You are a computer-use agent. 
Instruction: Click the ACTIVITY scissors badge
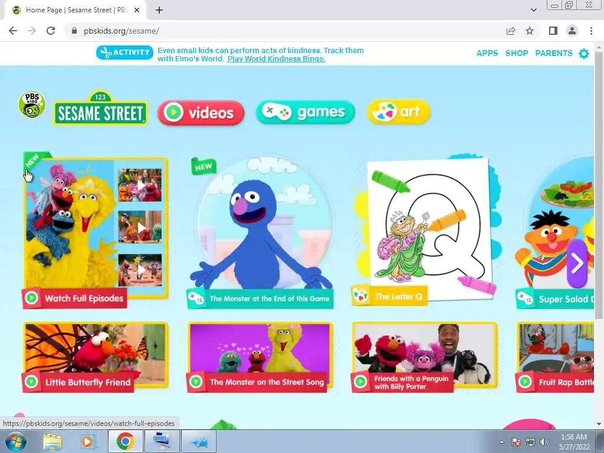(125, 52)
